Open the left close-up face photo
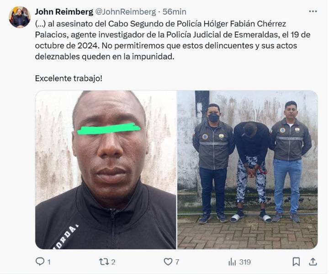The image size is (329, 274). click(x=106, y=170)
